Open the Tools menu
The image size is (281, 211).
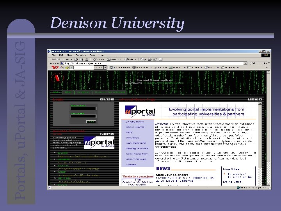tap(92, 55)
